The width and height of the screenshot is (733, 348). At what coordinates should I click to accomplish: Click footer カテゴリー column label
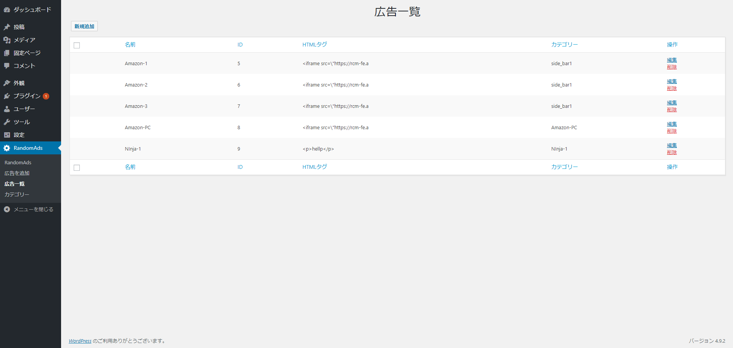click(565, 167)
